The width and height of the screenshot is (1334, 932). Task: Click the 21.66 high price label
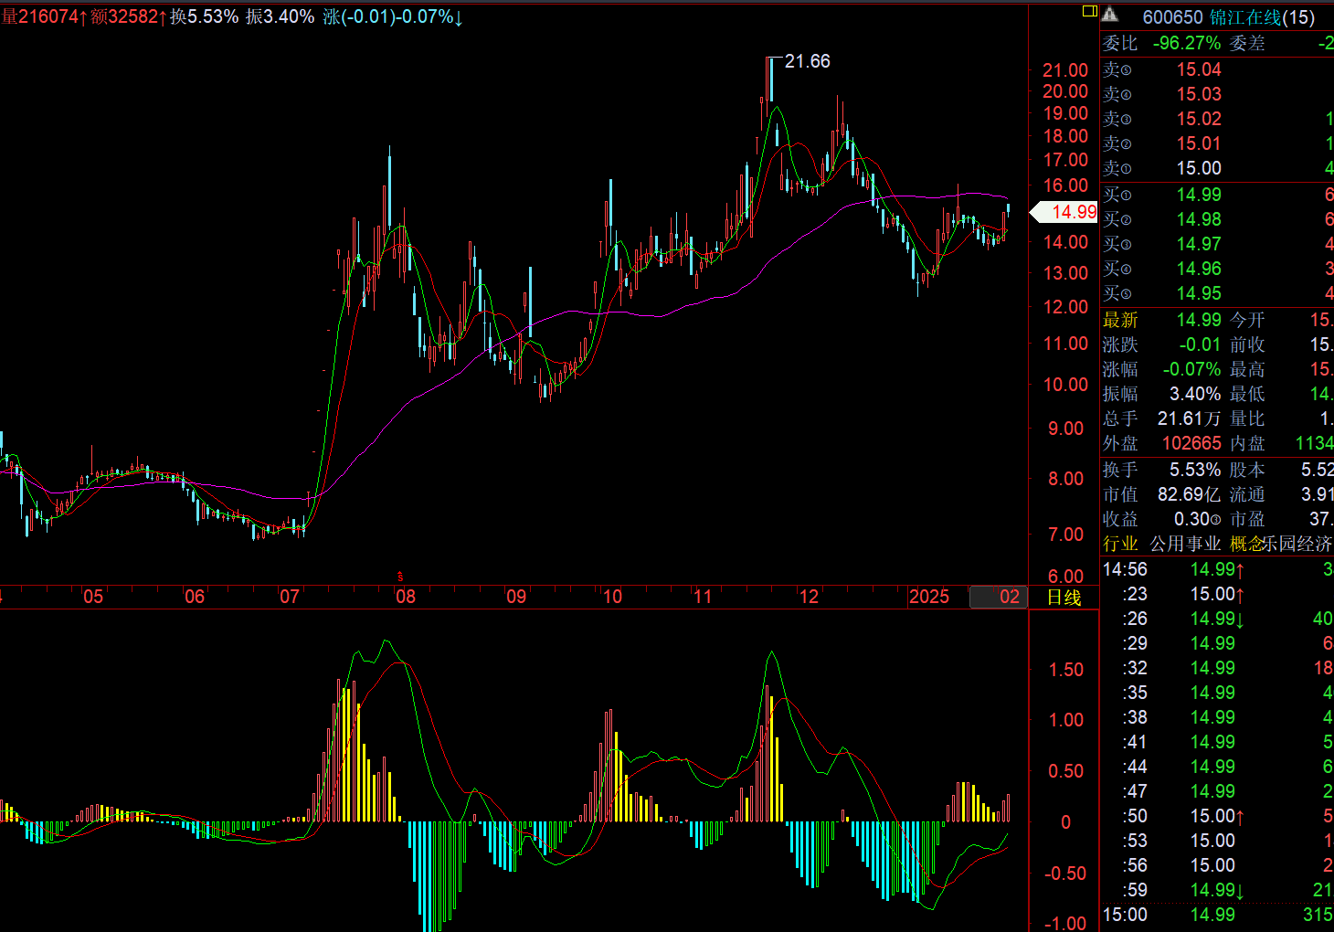pos(808,61)
